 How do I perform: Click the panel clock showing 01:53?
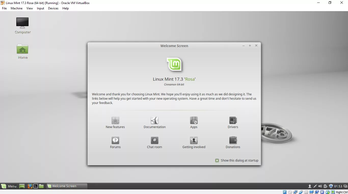(x=338, y=186)
